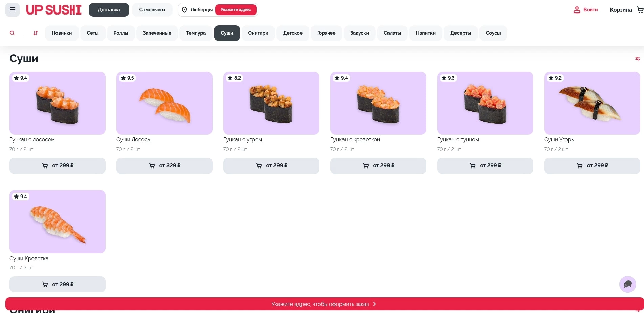Open the Суши Угорь product image
This screenshot has width=644, height=313.
[x=592, y=103]
